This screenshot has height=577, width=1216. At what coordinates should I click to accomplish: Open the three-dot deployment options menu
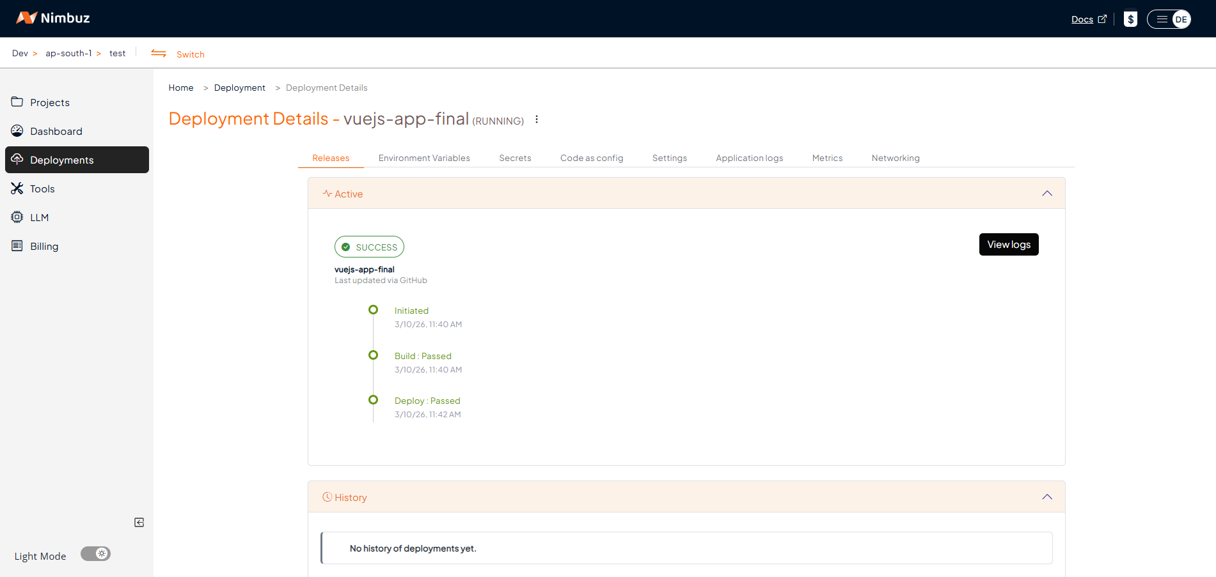(x=537, y=119)
